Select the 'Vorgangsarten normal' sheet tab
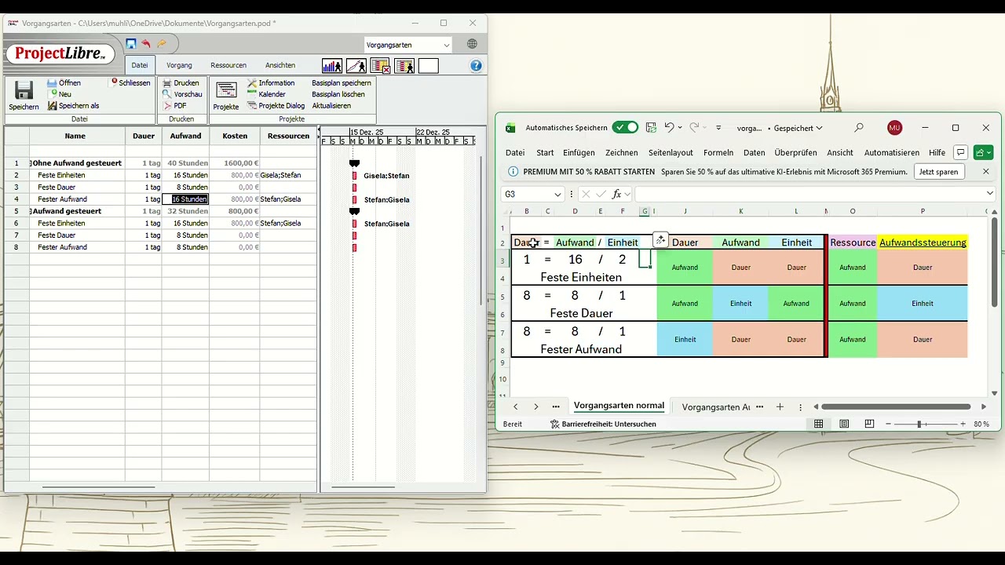 point(619,406)
